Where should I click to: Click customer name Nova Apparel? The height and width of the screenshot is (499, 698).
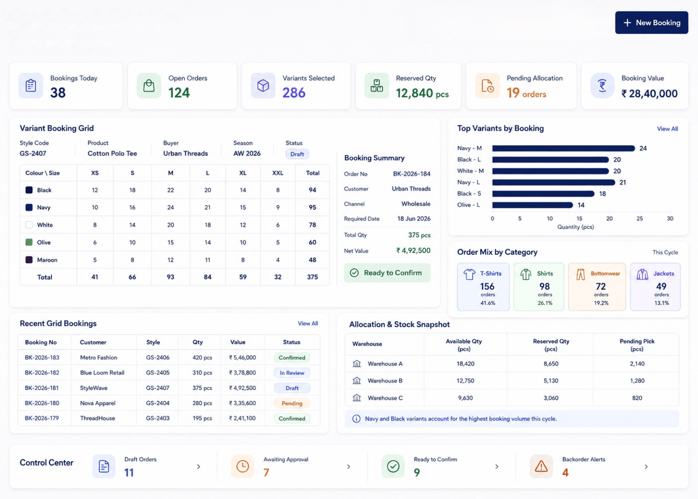[x=98, y=403]
